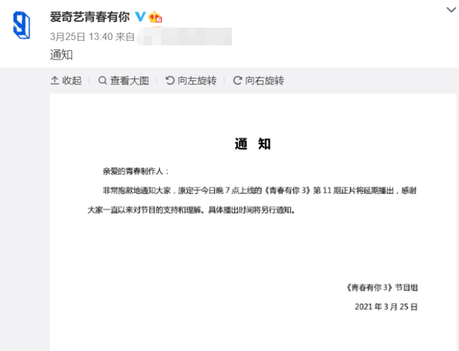Click the date 2021 年 3 月 25 日
This screenshot has width=459, height=351.
(386, 307)
